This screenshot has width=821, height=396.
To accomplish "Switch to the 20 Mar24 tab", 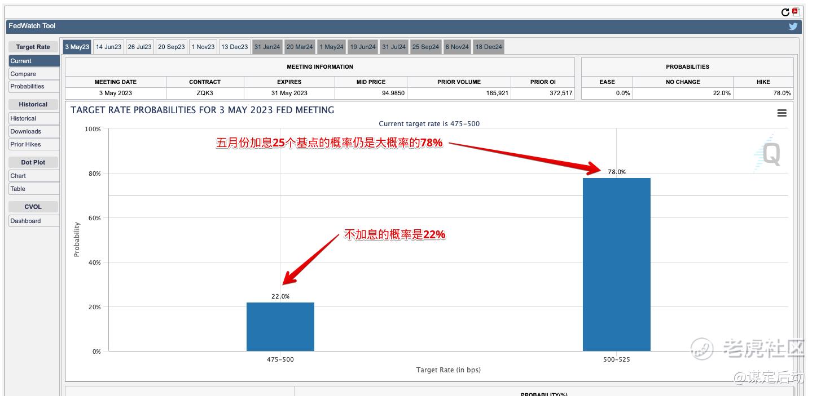I will point(299,47).
